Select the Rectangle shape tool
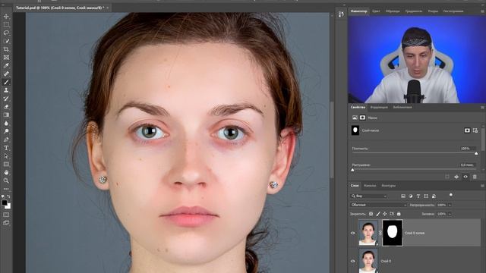The height and width of the screenshot is (273, 486). pos(6,164)
